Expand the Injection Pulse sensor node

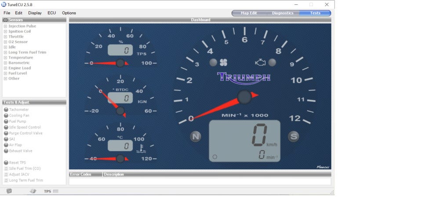click(6, 26)
